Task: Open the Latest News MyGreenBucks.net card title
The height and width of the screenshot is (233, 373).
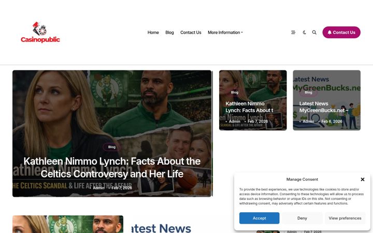Action: (324, 107)
